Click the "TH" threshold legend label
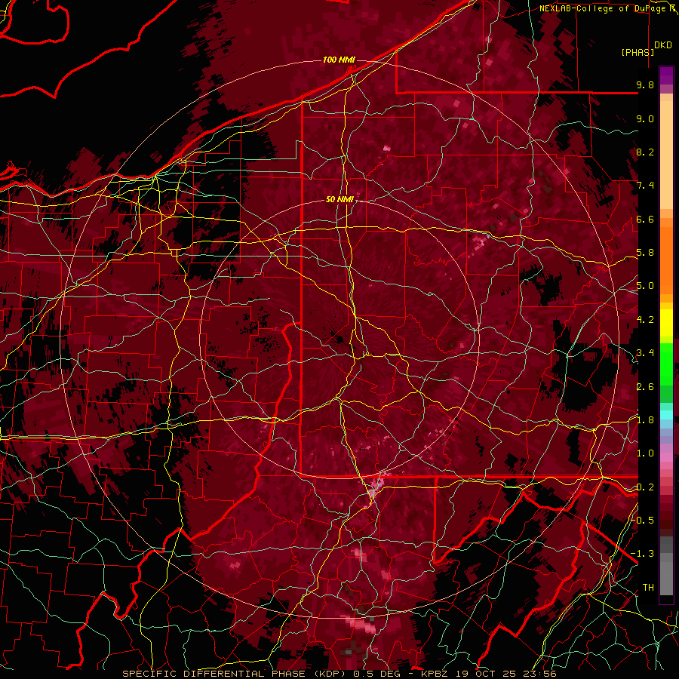Viewport: 679px width, 679px height. 648,588
